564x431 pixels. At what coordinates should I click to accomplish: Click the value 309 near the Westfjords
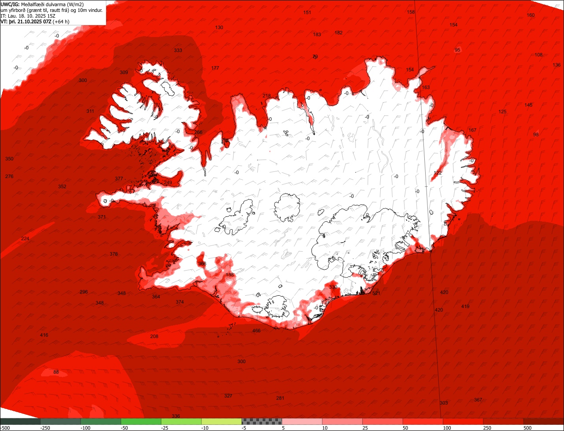point(124,73)
